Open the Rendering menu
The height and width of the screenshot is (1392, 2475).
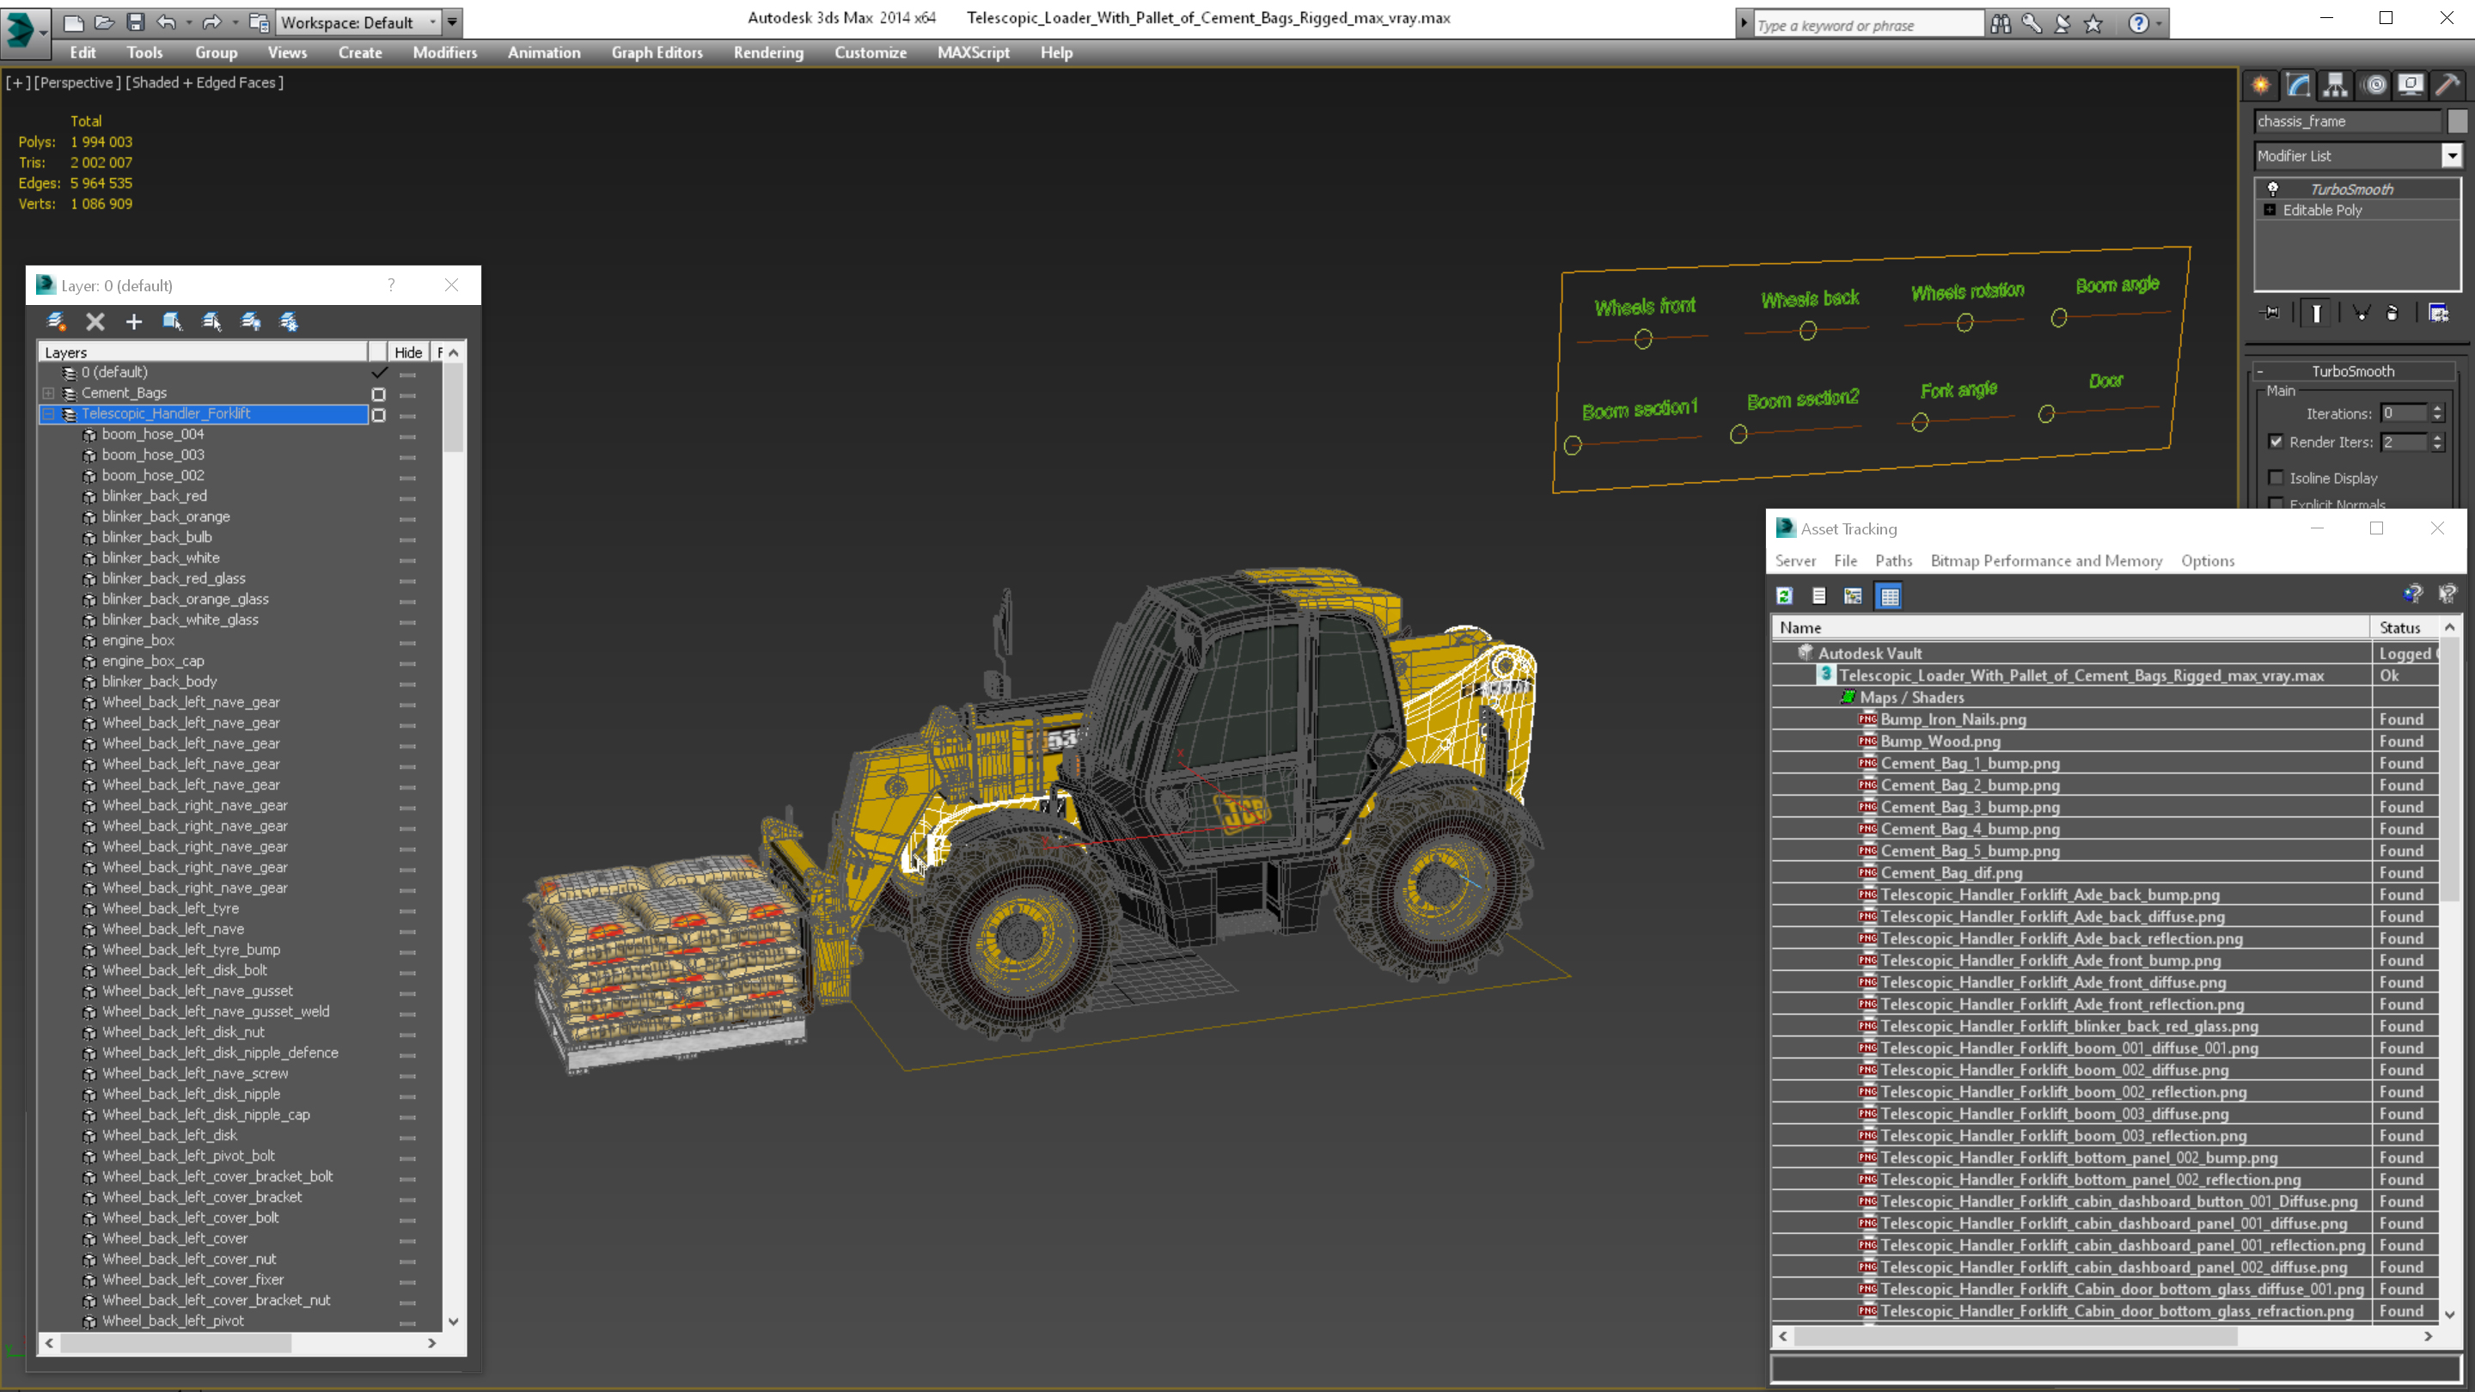click(767, 52)
